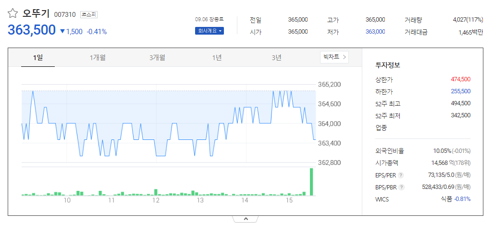
Task: Click the tall closing volume bar
Action: coord(311,182)
